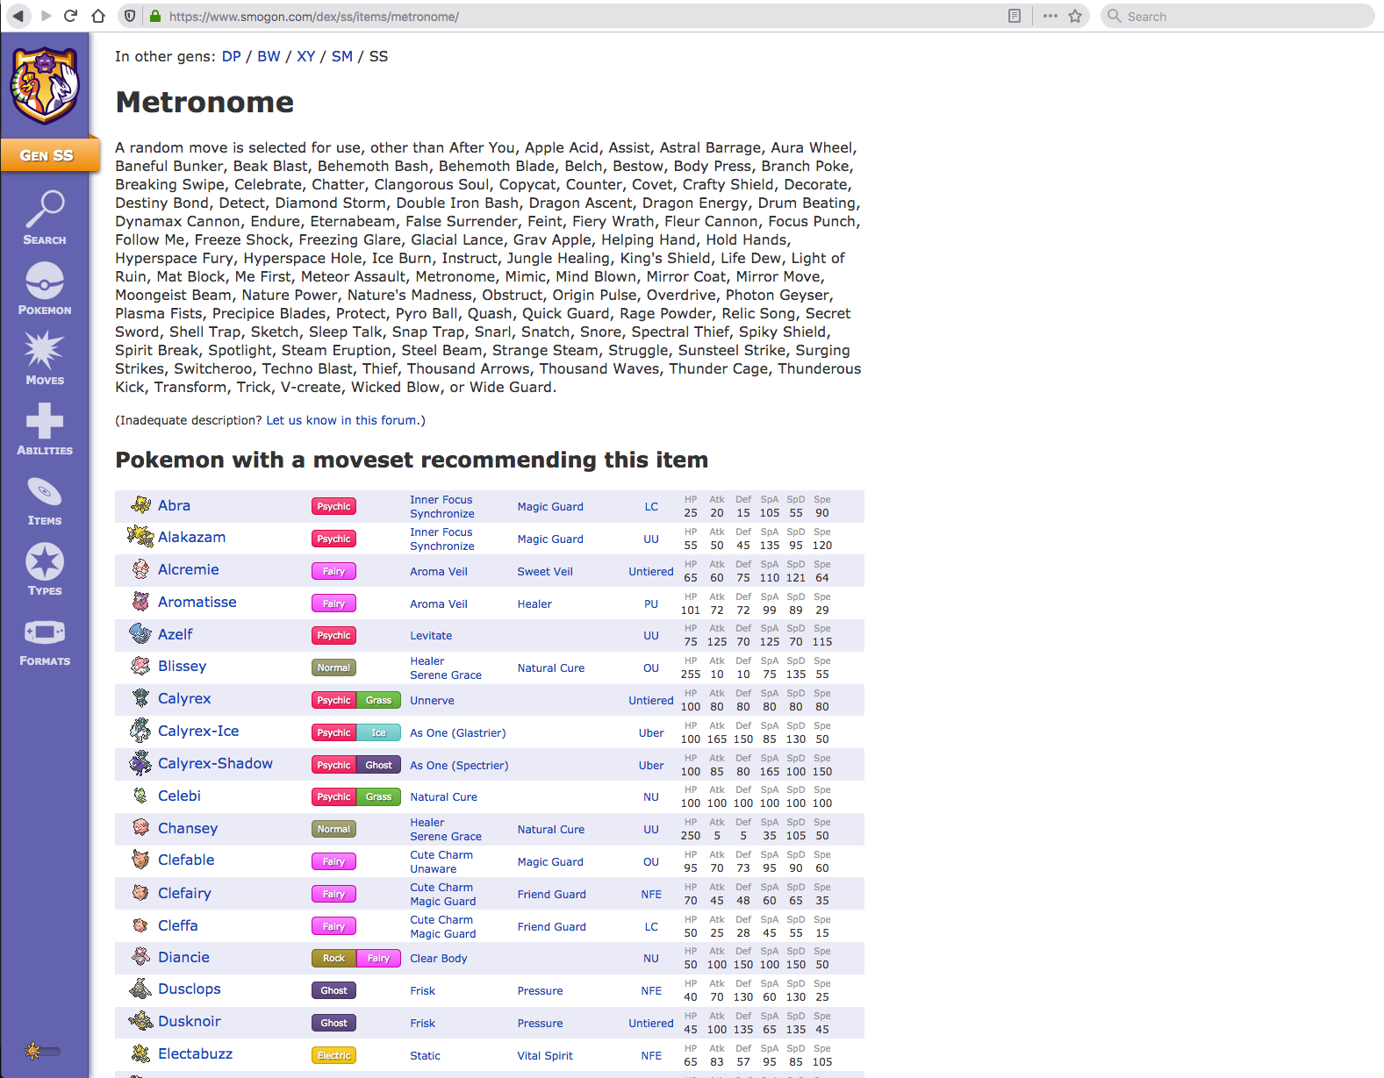Click Dusknoir's sprite icon

(140, 1021)
